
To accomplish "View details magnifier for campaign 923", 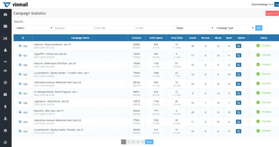I will 239,131.
